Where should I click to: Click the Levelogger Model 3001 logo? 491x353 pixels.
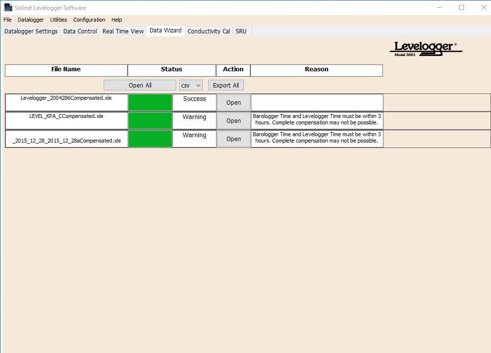click(426, 48)
